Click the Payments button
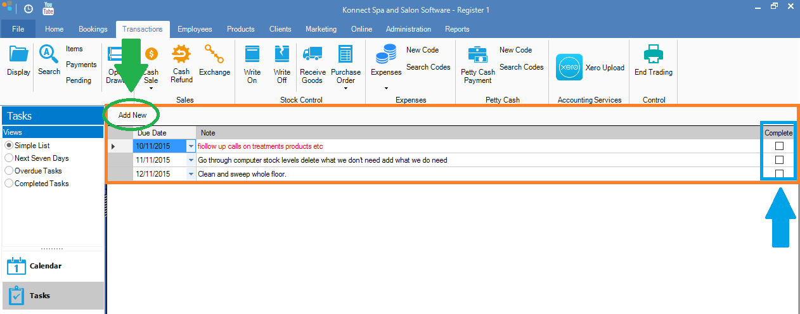This screenshot has width=800, height=314. tap(81, 65)
